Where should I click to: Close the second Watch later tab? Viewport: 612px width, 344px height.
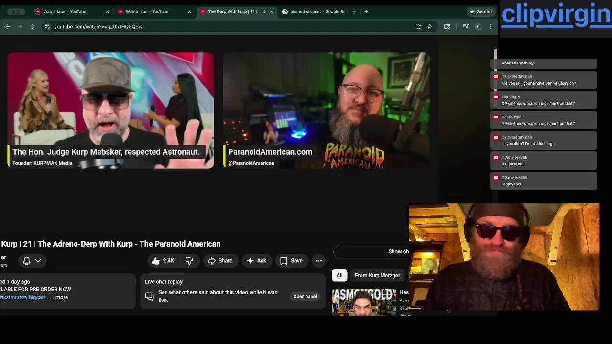pos(189,11)
